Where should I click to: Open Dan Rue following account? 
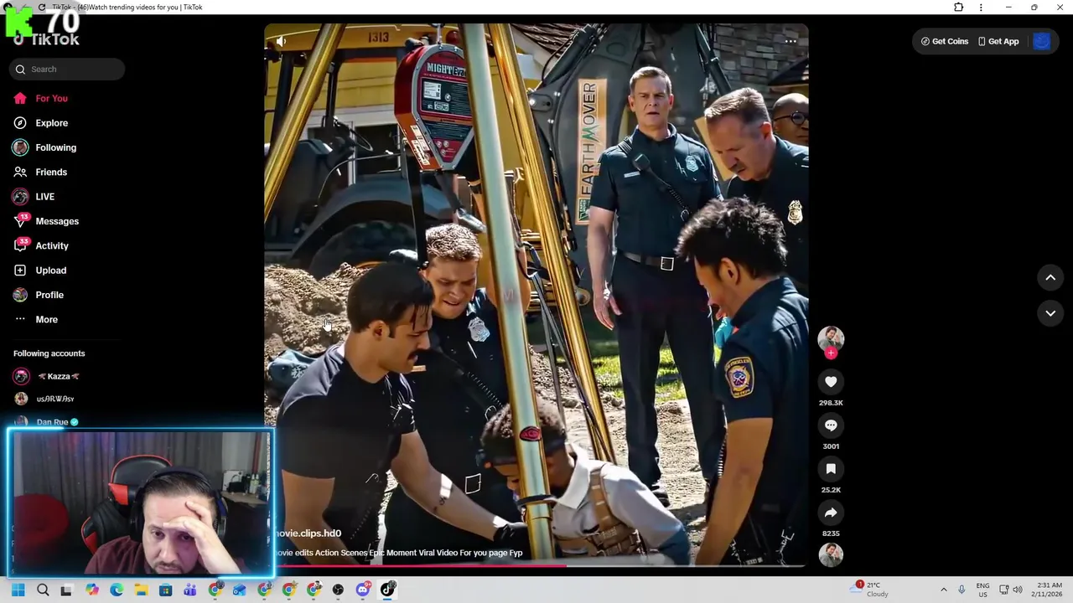click(47, 422)
